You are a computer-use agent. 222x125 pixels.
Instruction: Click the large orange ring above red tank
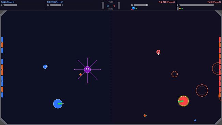coord(202,91)
